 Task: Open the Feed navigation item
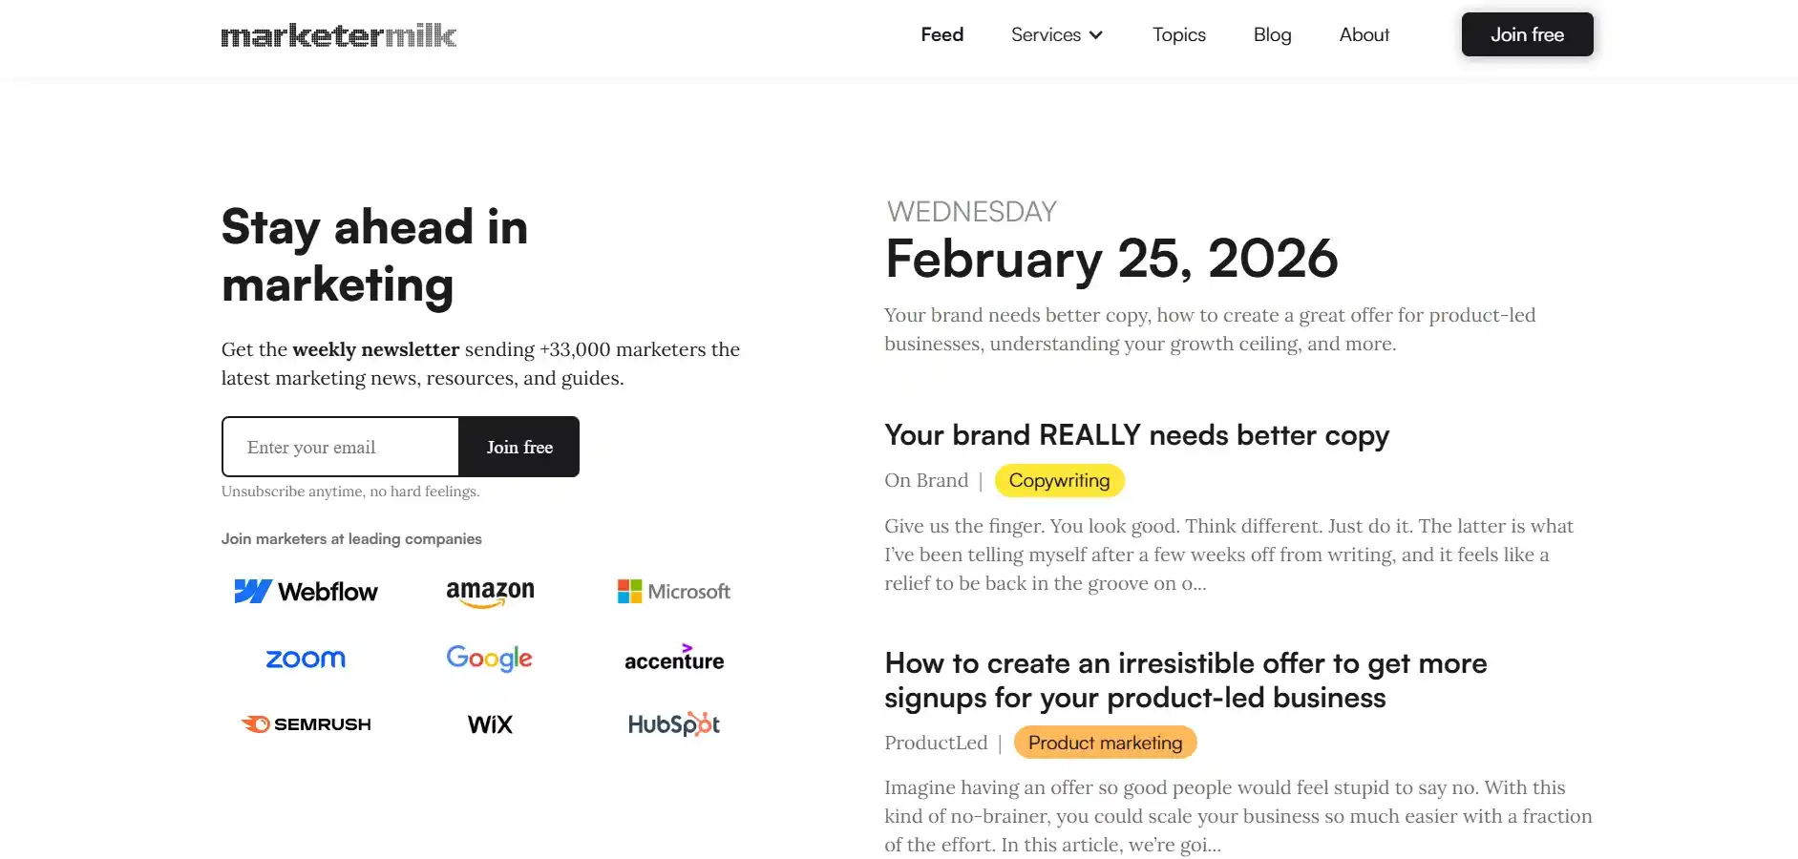(941, 35)
